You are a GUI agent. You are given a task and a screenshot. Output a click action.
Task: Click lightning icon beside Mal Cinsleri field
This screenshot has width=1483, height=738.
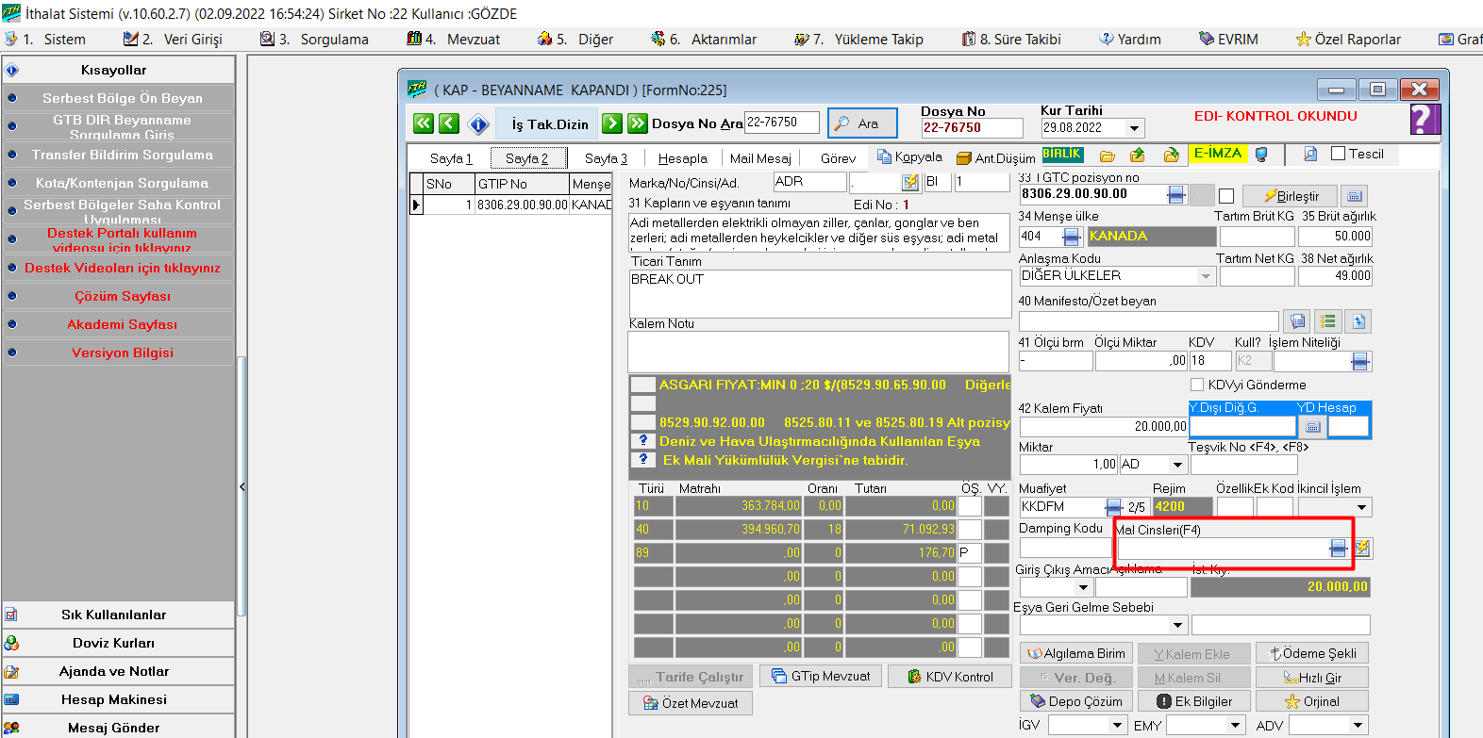click(1362, 549)
